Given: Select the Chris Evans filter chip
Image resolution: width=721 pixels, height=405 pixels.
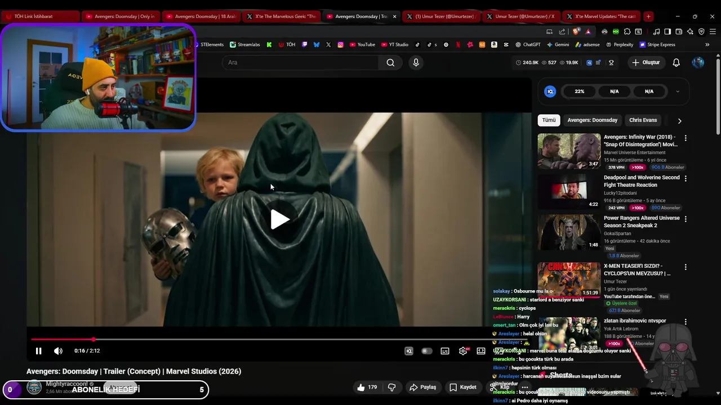Looking at the screenshot, I should pyautogui.click(x=643, y=120).
